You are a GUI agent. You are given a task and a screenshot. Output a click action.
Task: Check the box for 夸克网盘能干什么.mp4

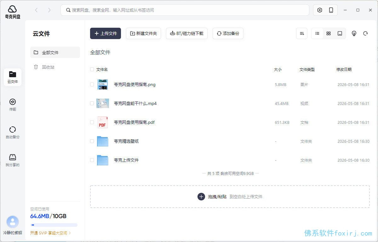point(92,103)
